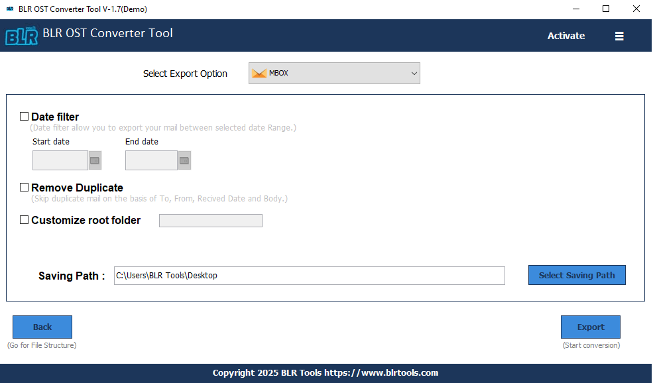Click the Select Saving Path button
655x383 pixels.
577,275
